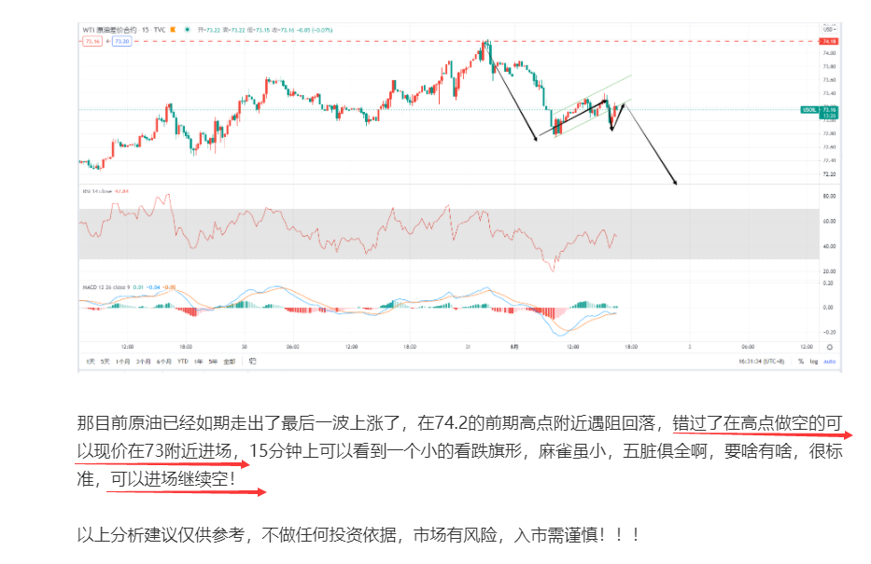Screen dimensions: 871x564
Task: Open chart settings gear icon
Action: (x=829, y=347)
